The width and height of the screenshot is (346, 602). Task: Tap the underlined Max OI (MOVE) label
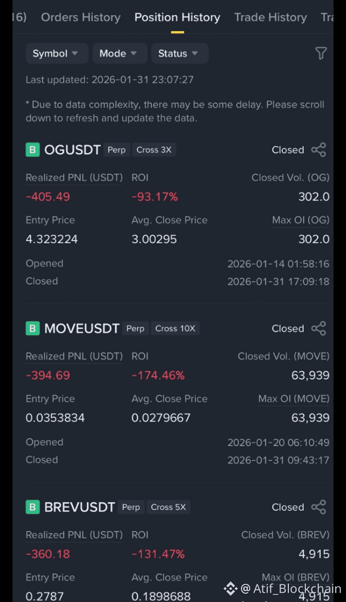coord(294,399)
